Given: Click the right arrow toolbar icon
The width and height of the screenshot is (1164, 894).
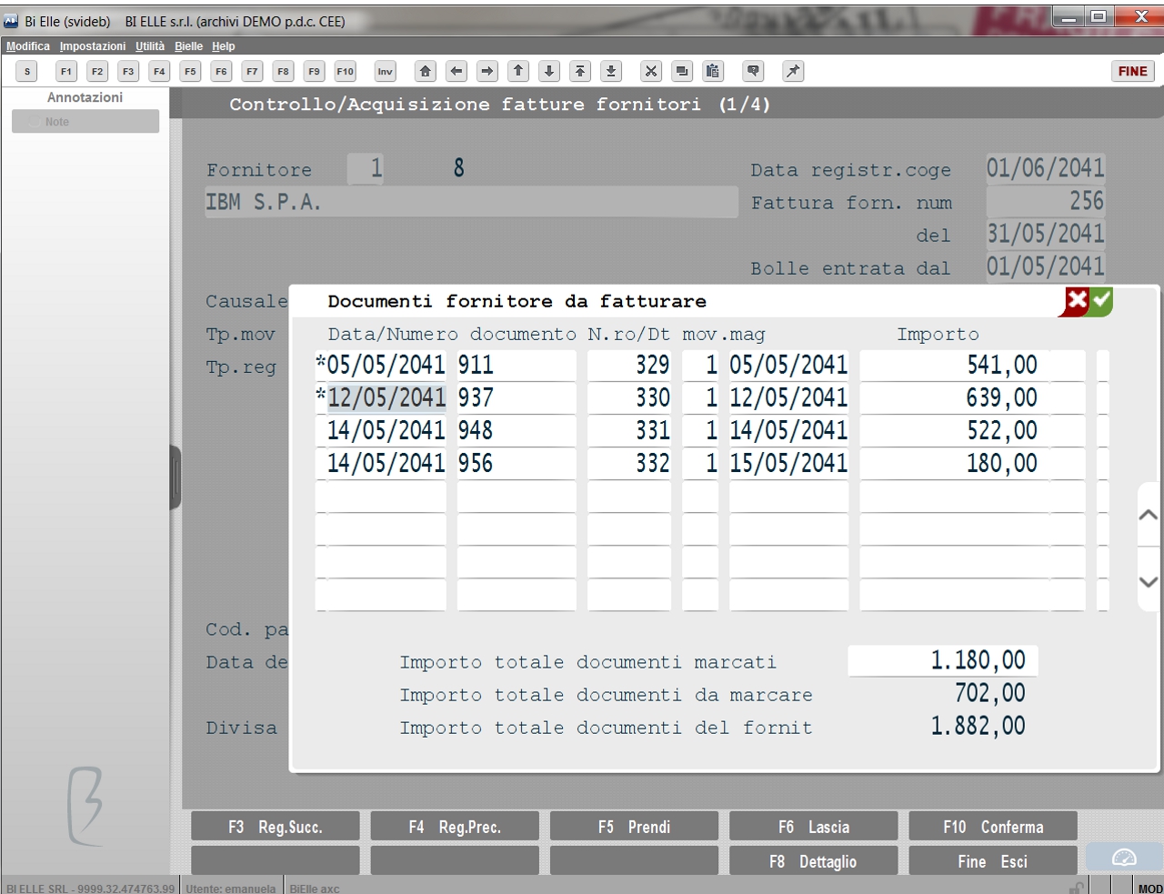Looking at the screenshot, I should coord(487,71).
